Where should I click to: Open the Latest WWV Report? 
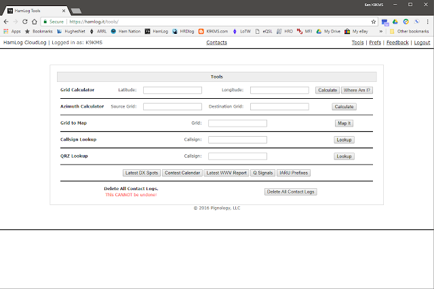click(226, 173)
